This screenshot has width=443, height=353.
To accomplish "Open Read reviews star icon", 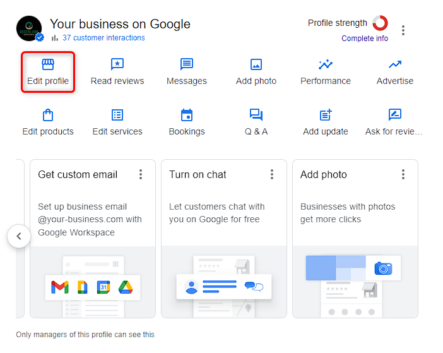I will pyautogui.click(x=117, y=64).
